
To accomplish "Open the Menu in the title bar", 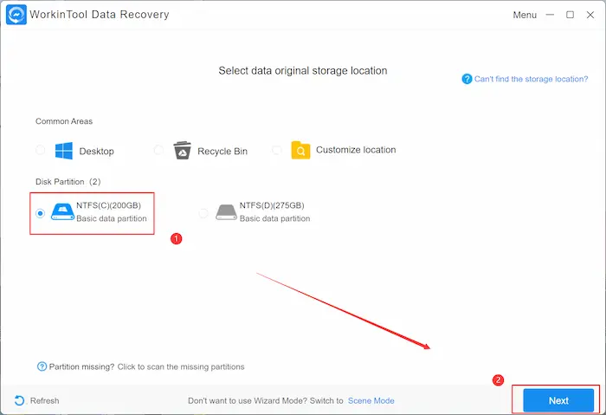I will tap(525, 15).
